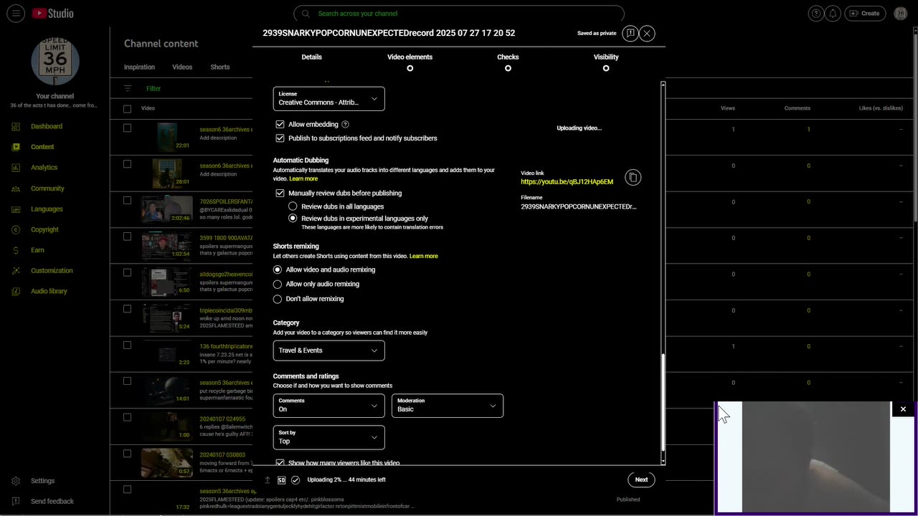Click the Audio library icon
The image size is (918, 516).
pos(16,292)
